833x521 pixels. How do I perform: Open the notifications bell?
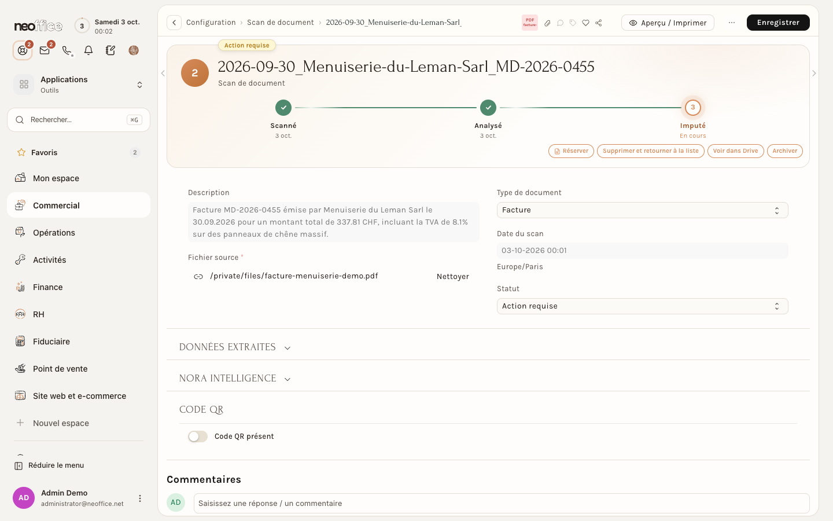[x=89, y=50]
